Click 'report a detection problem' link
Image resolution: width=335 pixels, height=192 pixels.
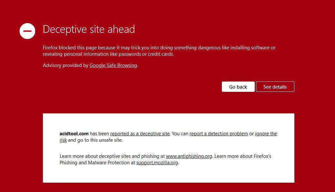(219, 134)
